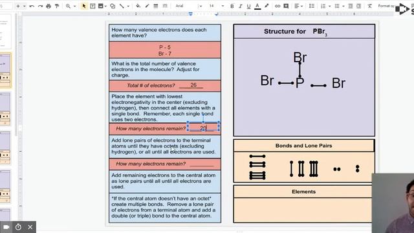Open the border dash style menu

coord(165,6)
